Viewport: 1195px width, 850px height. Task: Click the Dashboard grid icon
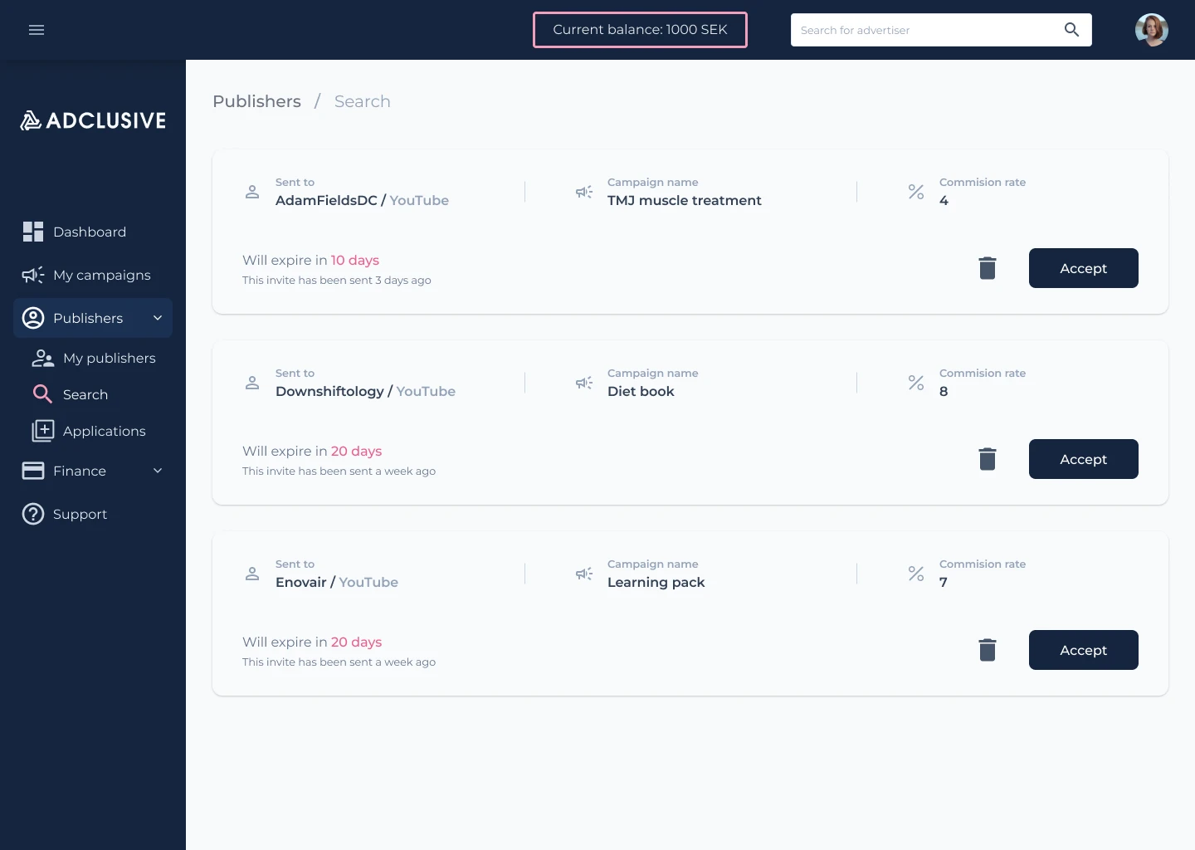(x=33, y=232)
